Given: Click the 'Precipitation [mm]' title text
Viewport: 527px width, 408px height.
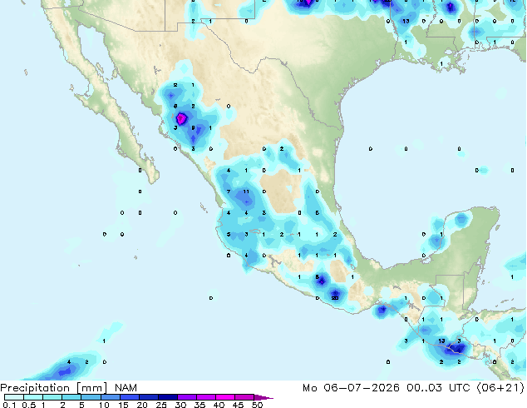Looking at the screenshot, I should [53, 388].
